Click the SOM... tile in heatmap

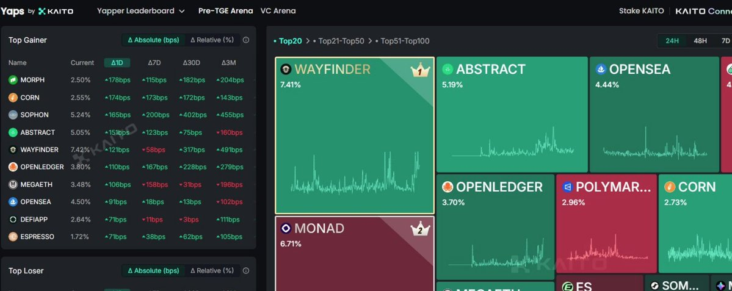677,283
